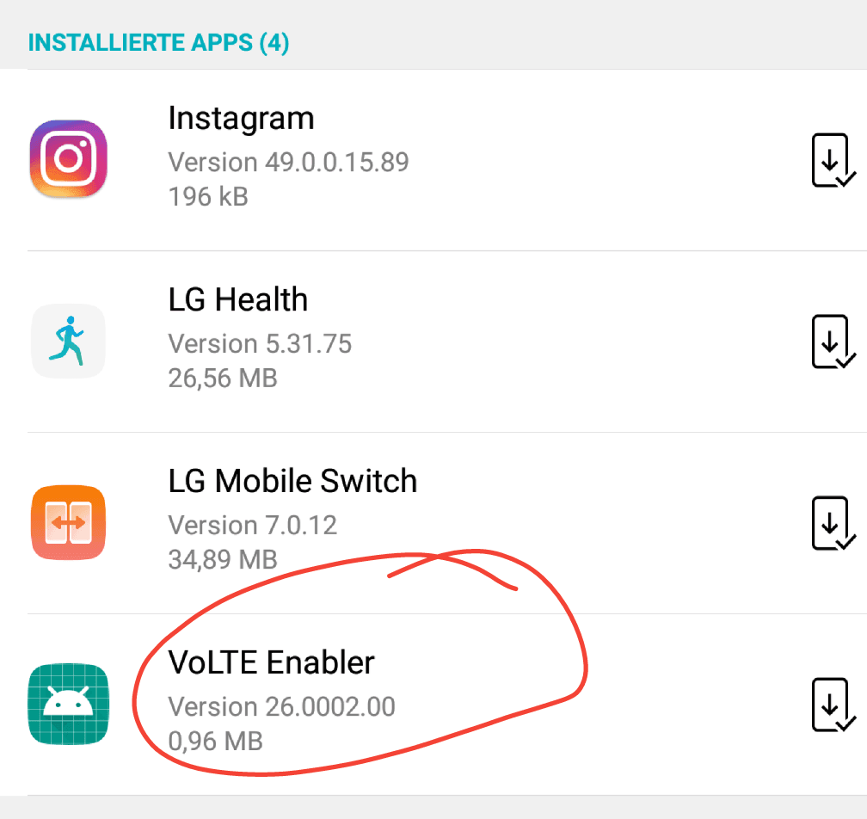This screenshot has width=867, height=819.
Task: Tap the 196 kB size label
Action: [208, 196]
